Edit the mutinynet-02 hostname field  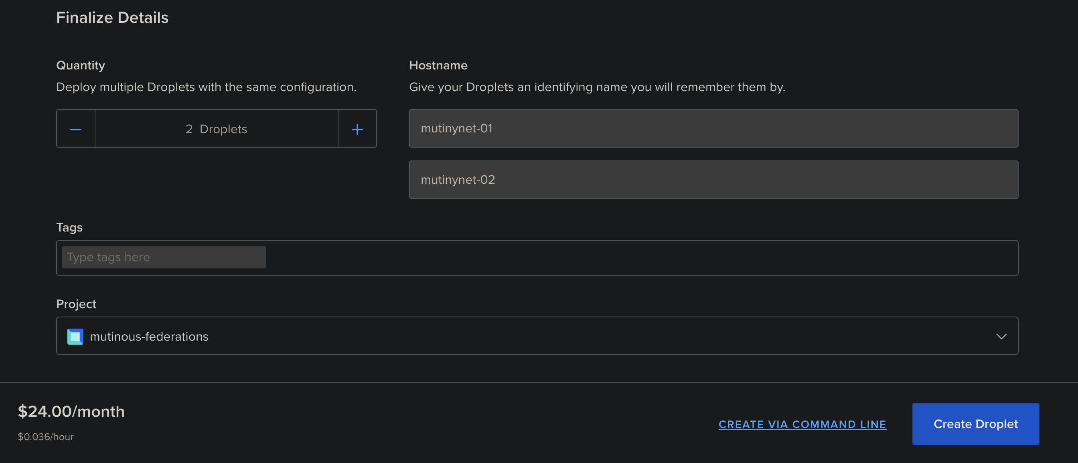713,180
